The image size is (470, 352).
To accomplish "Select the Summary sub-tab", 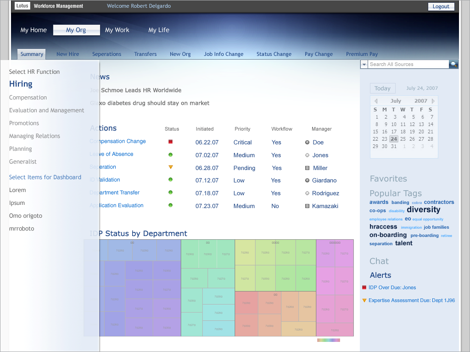I will 32,54.
